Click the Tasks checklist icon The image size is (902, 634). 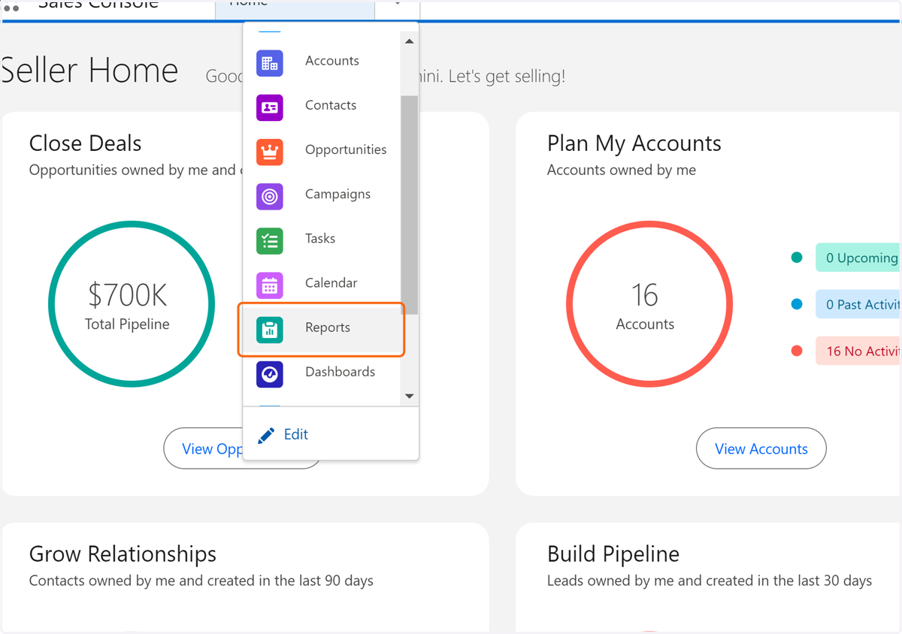tap(270, 240)
